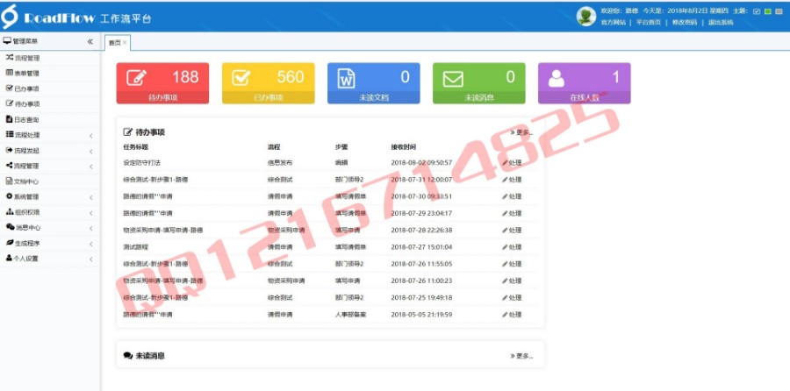Collapse the 管理菜单 sidebar with double chevron
Screen dimensions: 790x391
coord(90,42)
